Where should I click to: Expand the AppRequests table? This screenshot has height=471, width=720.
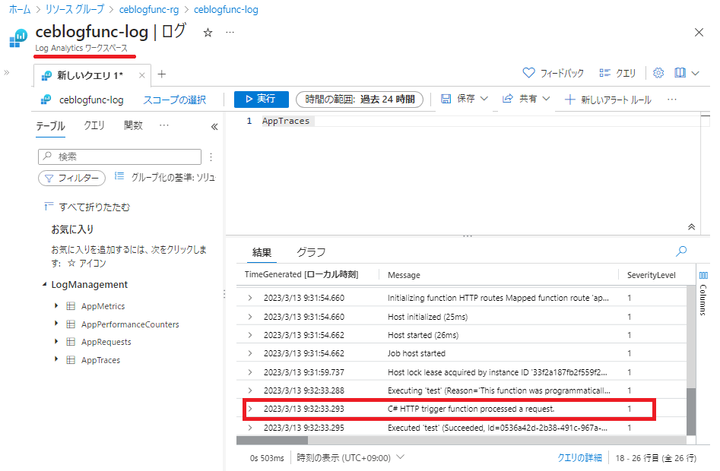click(56, 341)
